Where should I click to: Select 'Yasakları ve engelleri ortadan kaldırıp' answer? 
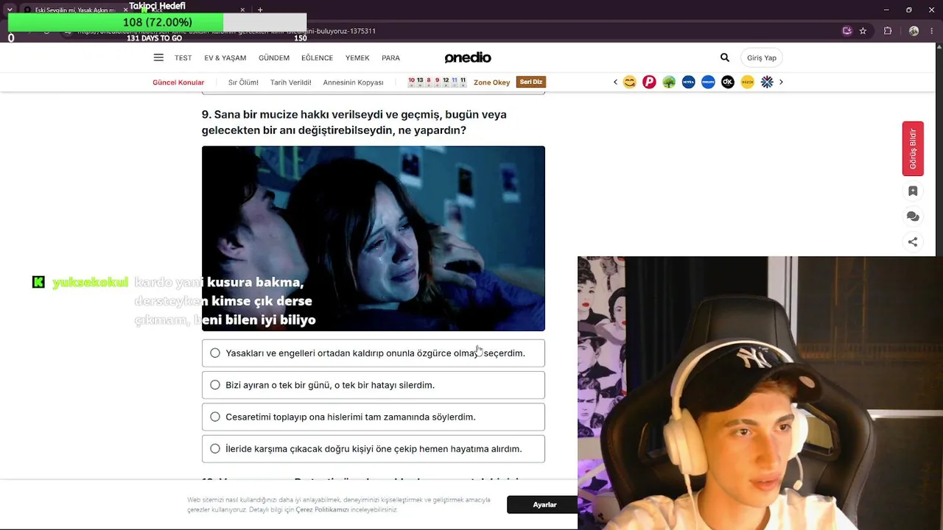click(x=374, y=353)
